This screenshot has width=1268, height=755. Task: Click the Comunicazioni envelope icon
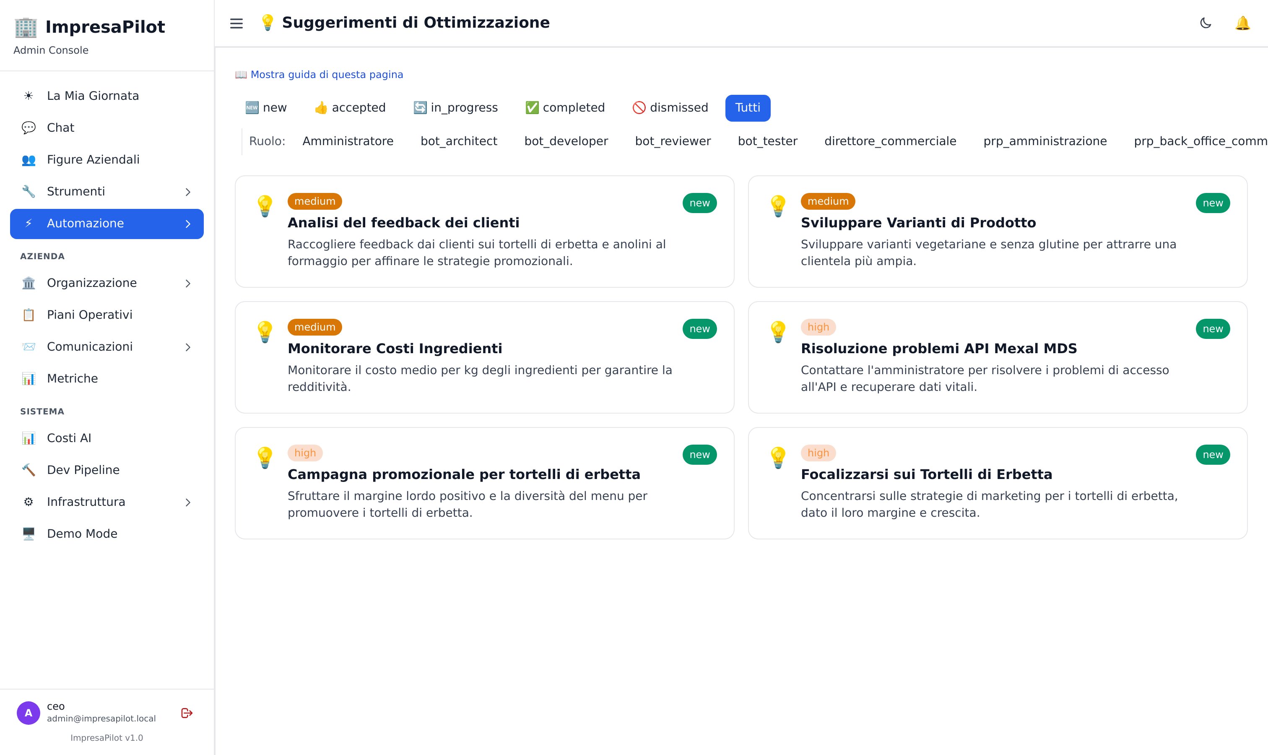pyautogui.click(x=29, y=346)
